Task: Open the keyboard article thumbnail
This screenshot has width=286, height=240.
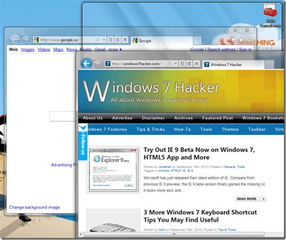Action: [x=113, y=220]
